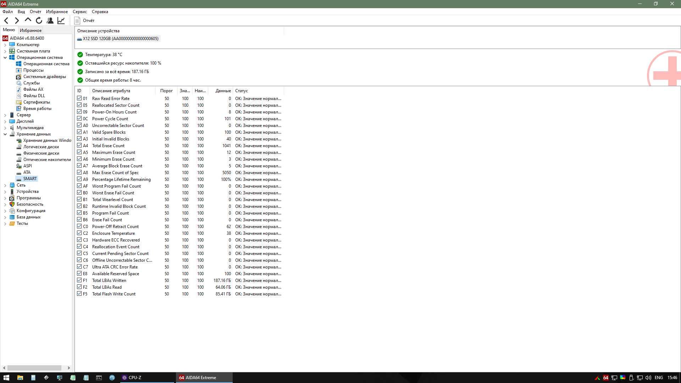Toggle checkbox for Total LBAs Written

click(79, 280)
